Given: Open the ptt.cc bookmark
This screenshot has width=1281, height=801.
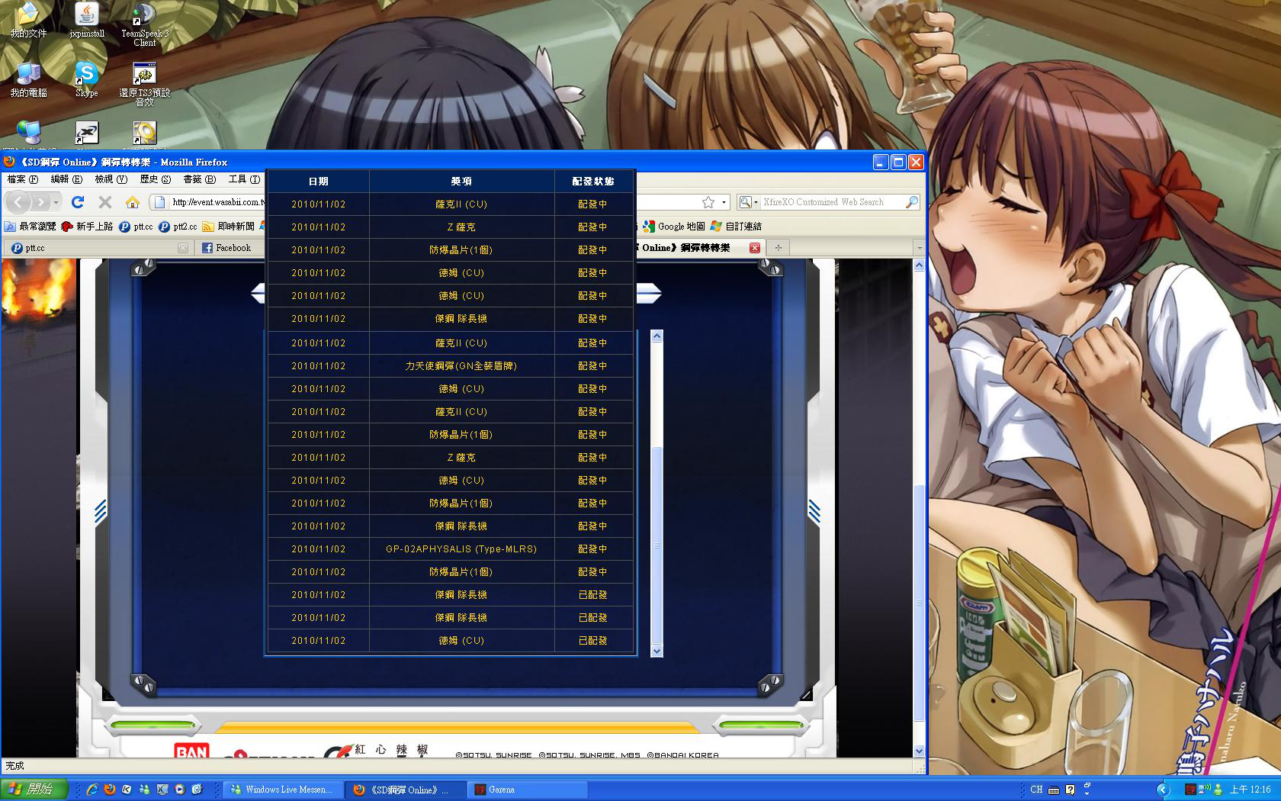Looking at the screenshot, I should tap(136, 227).
